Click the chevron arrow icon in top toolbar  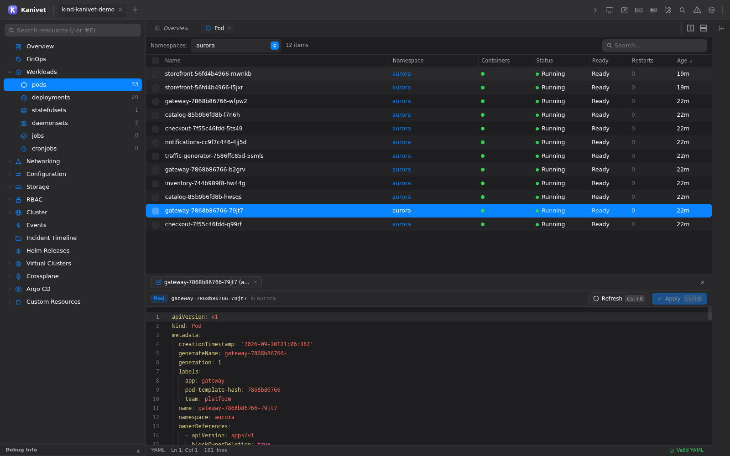[595, 10]
